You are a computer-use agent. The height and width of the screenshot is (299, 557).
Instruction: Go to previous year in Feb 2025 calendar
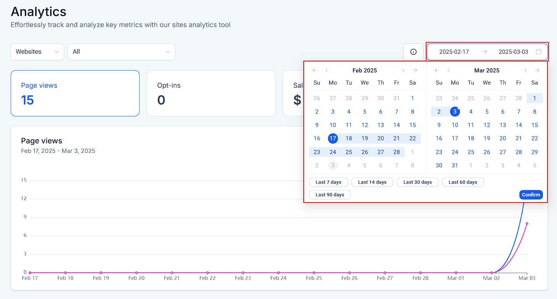point(315,70)
